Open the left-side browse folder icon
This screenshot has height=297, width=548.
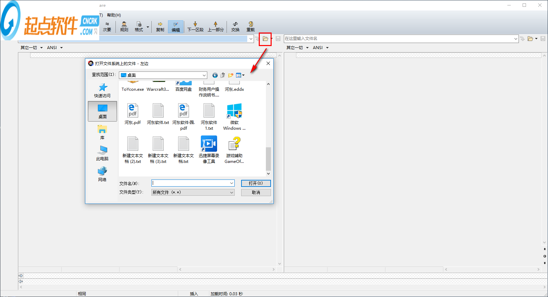pos(265,39)
